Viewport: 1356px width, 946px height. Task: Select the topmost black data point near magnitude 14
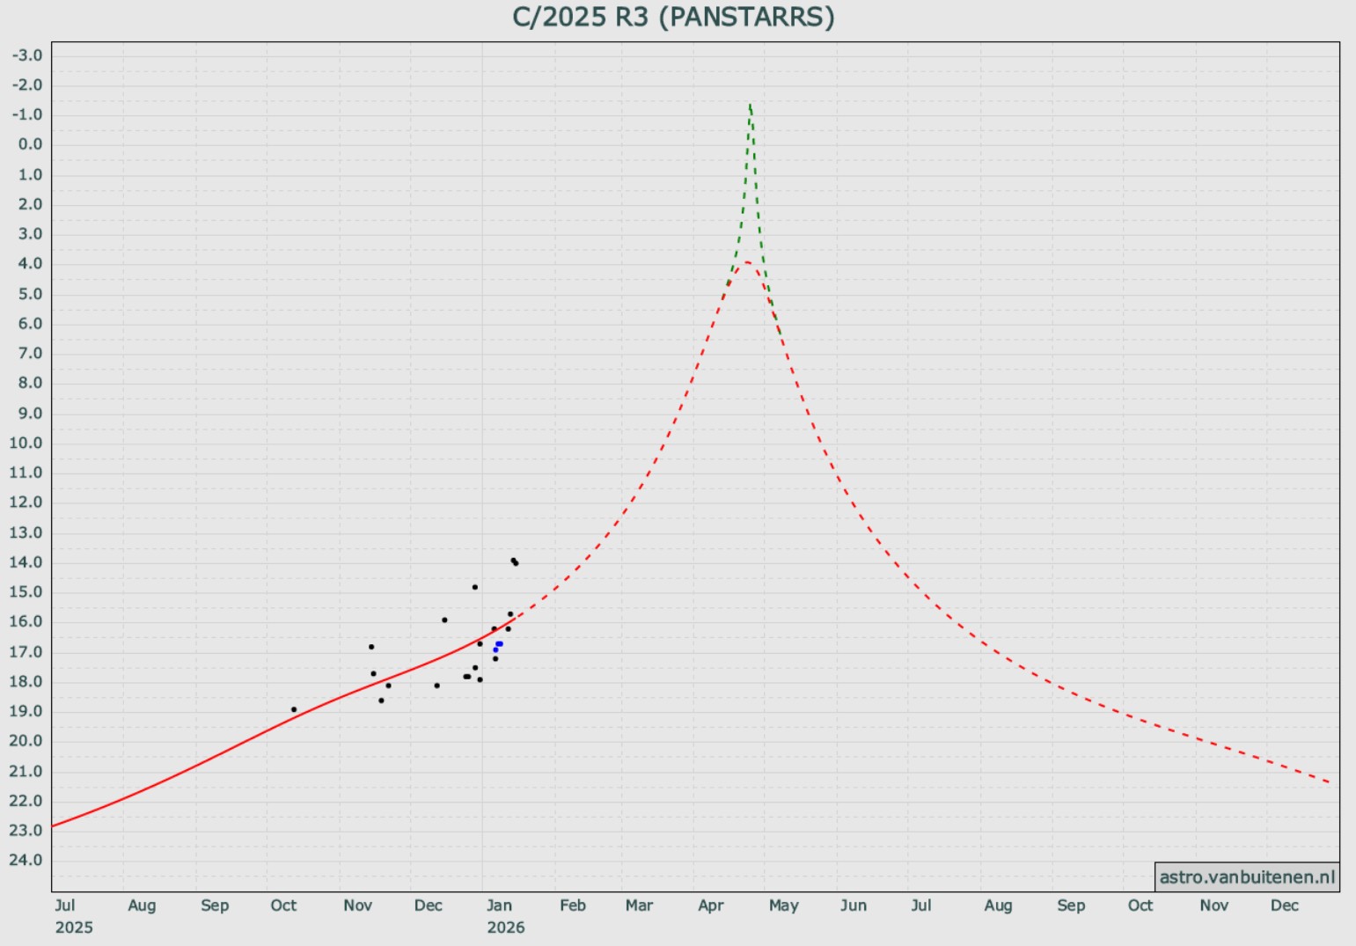(x=513, y=560)
